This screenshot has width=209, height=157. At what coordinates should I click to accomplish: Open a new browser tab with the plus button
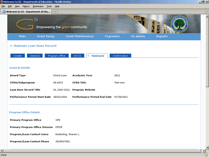[x=55, y=12]
